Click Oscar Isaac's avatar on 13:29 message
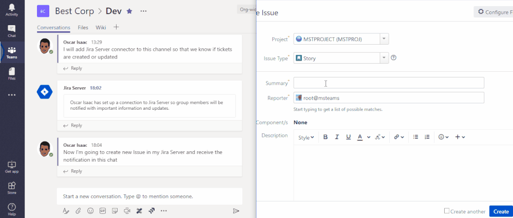The image size is (513, 218). (x=45, y=46)
